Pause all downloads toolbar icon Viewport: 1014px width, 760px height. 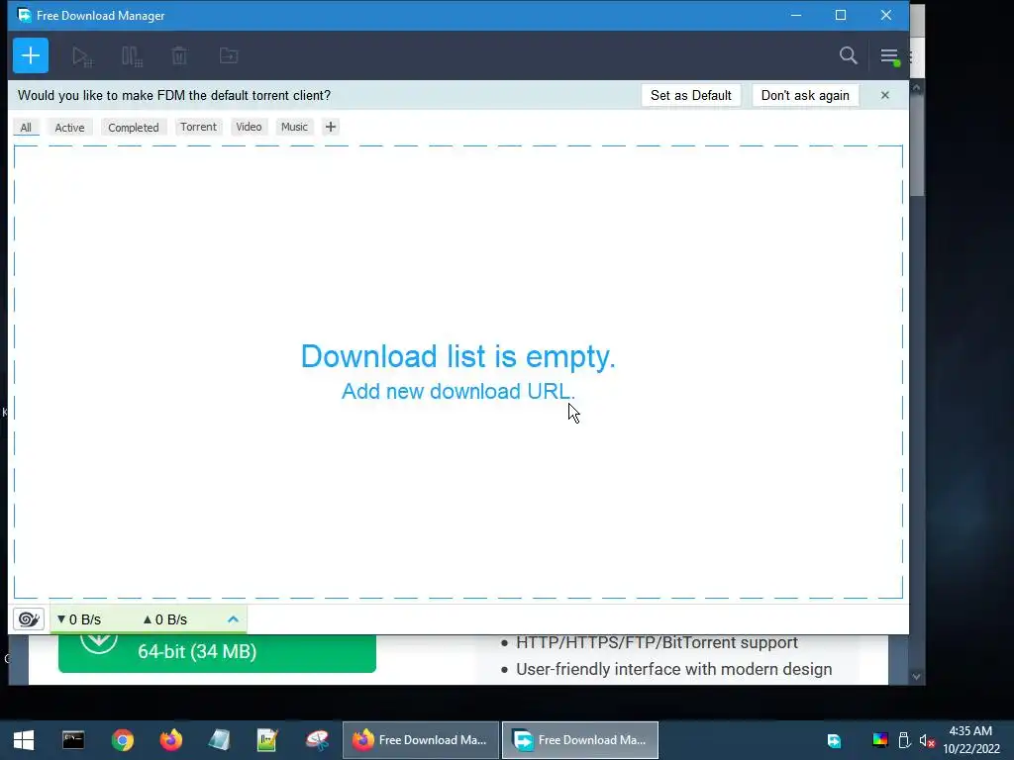132,56
